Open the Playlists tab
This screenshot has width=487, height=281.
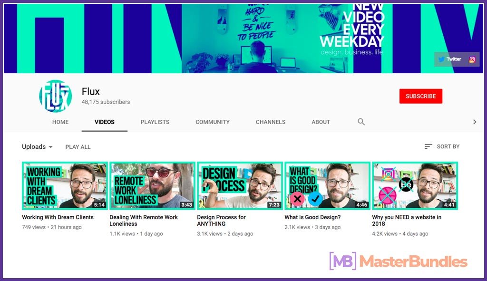click(x=155, y=122)
